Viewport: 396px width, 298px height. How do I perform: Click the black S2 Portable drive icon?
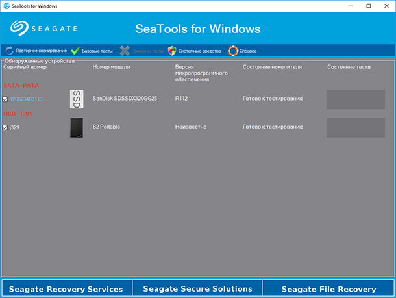point(77,127)
